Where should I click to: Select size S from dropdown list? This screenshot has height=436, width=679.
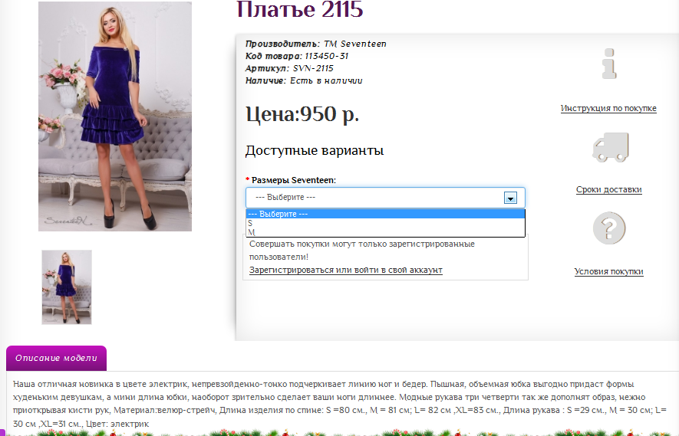pos(385,223)
